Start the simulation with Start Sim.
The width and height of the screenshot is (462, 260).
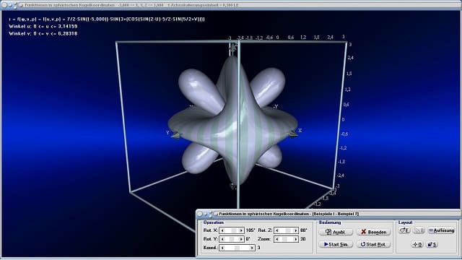click(x=336, y=244)
